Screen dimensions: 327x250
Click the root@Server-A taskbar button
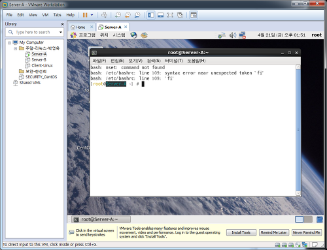(x=101, y=219)
